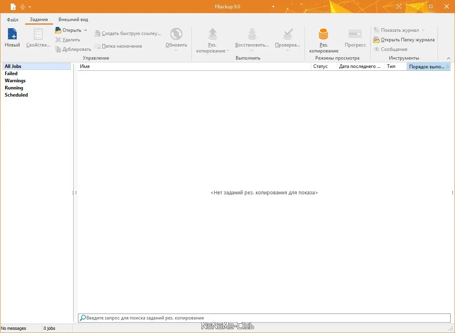Expand the Открыть dropdown arrow
This screenshot has width=455, height=333.
pos(85,30)
